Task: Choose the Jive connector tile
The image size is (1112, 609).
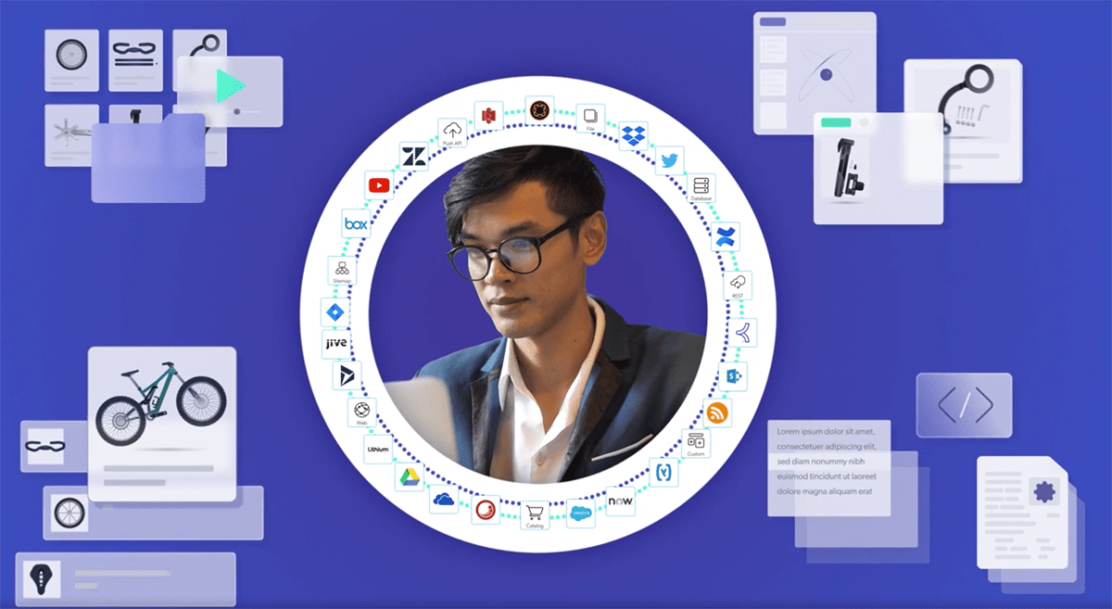Action: [335, 344]
